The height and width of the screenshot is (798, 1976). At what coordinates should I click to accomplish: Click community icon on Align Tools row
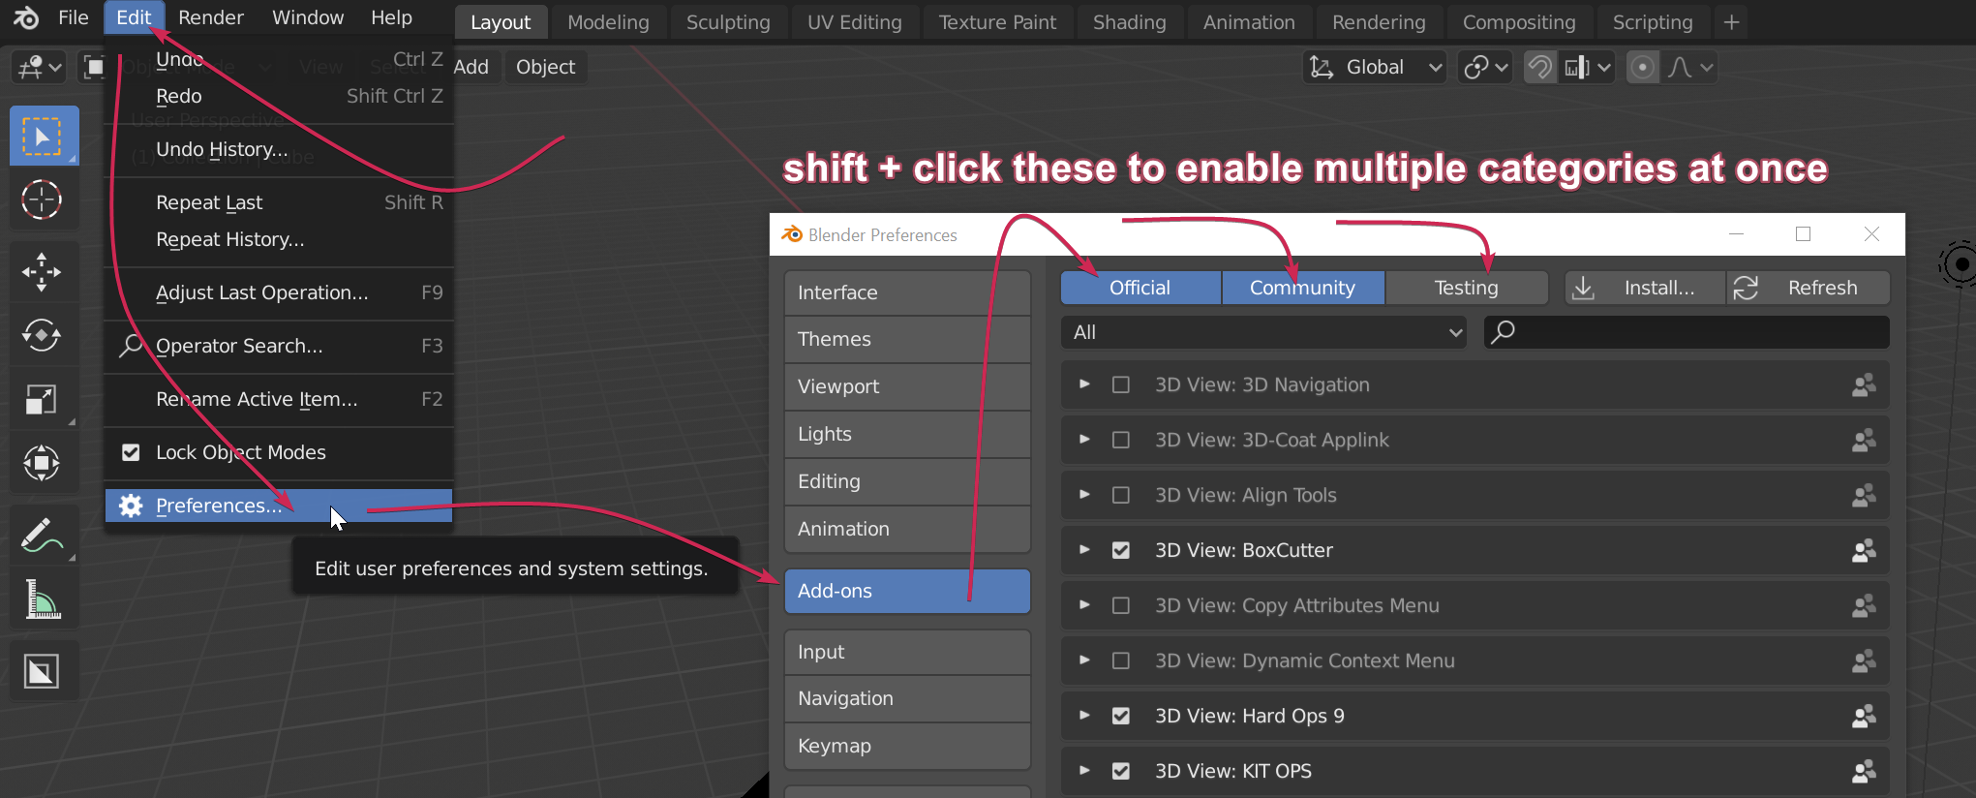tap(1864, 496)
